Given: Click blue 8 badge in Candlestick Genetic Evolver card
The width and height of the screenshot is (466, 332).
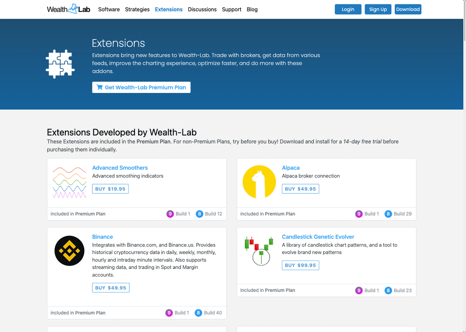Looking at the screenshot, I should [388, 290].
